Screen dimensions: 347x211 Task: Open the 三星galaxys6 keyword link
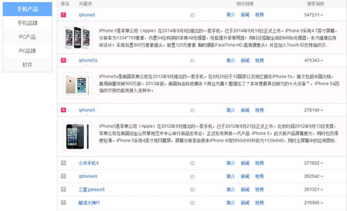pos(92,189)
